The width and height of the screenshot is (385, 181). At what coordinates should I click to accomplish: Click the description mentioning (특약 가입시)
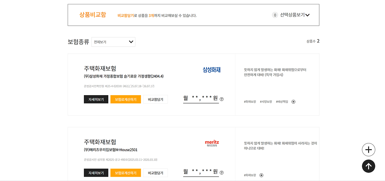pos(275,72)
